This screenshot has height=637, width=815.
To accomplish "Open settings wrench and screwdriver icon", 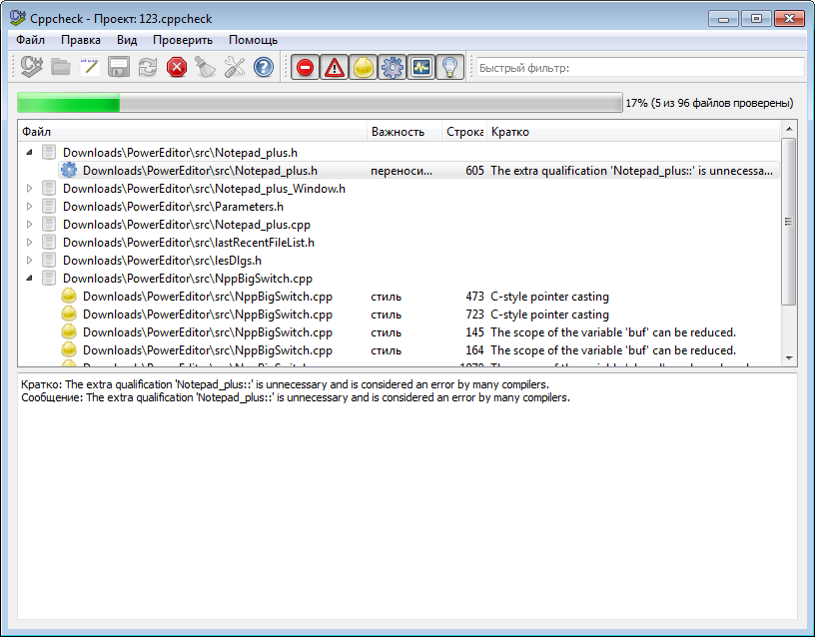I will pyautogui.click(x=235, y=67).
